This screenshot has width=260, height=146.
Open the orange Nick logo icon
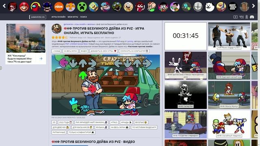(x=58, y=7)
